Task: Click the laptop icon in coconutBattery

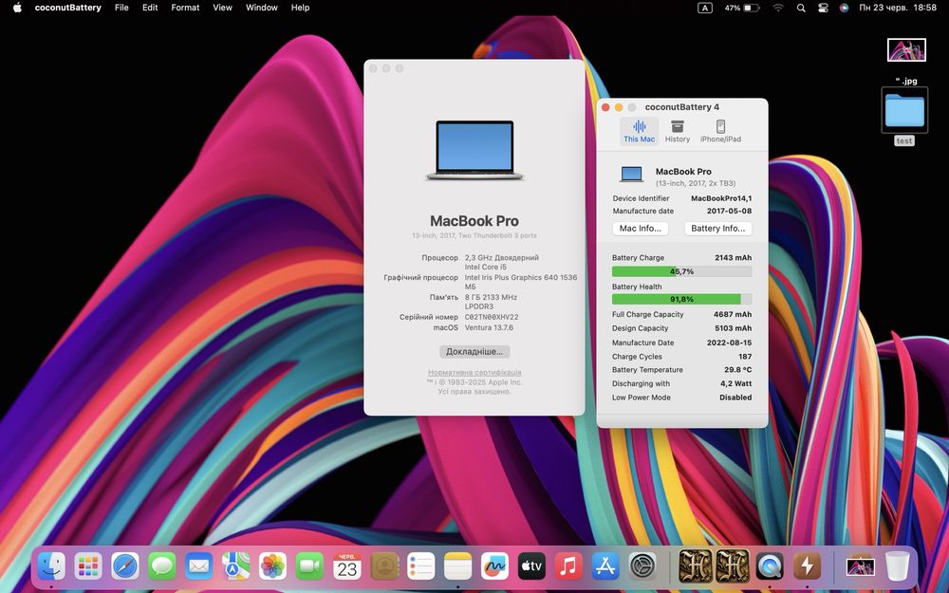Action: tap(631, 175)
